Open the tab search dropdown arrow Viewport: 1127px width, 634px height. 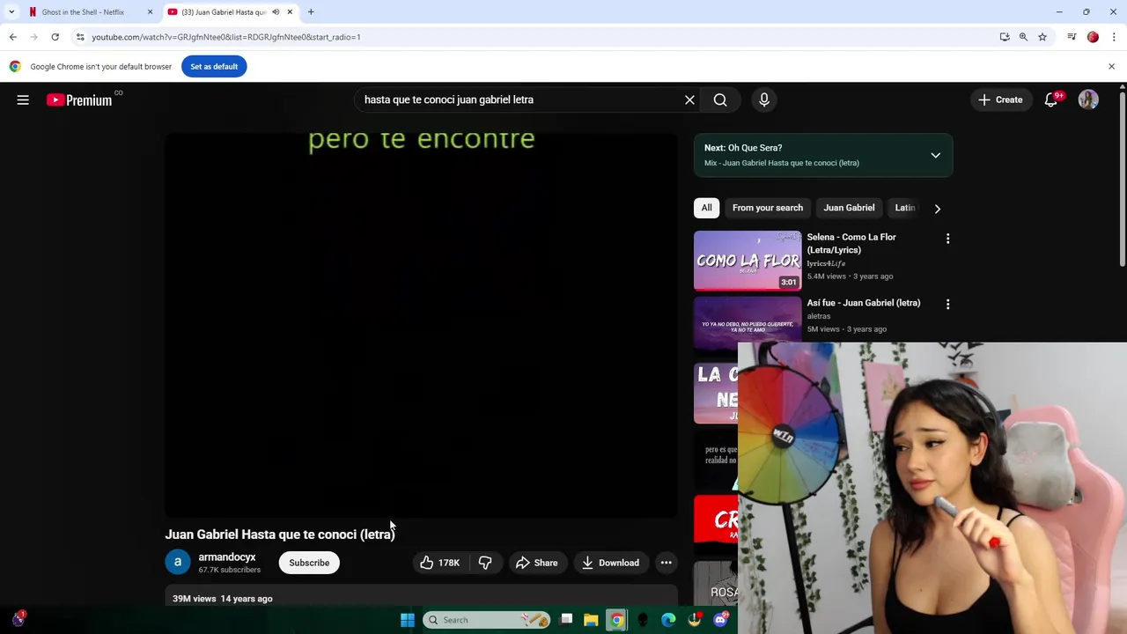pyautogui.click(x=11, y=11)
